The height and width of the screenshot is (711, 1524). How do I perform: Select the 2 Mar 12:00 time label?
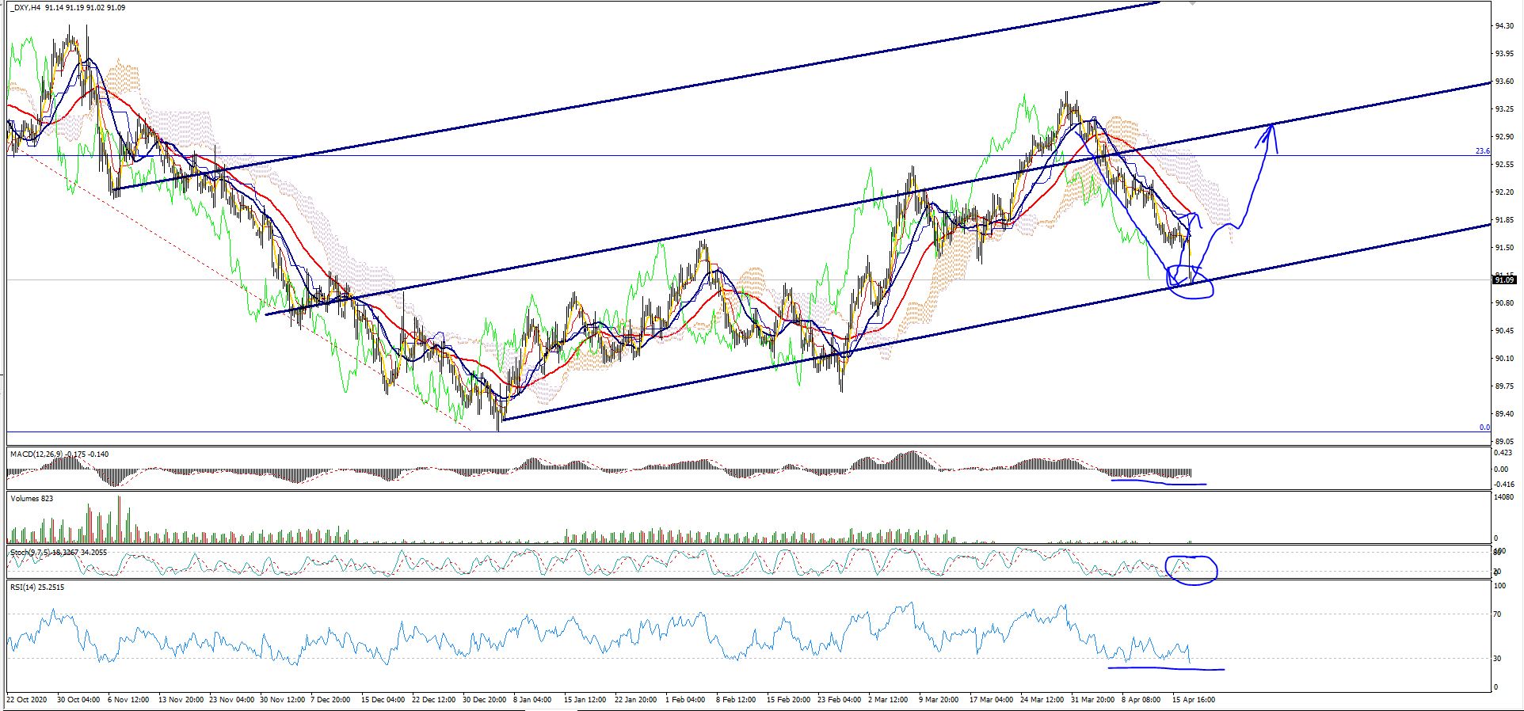[x=888, y=701]
